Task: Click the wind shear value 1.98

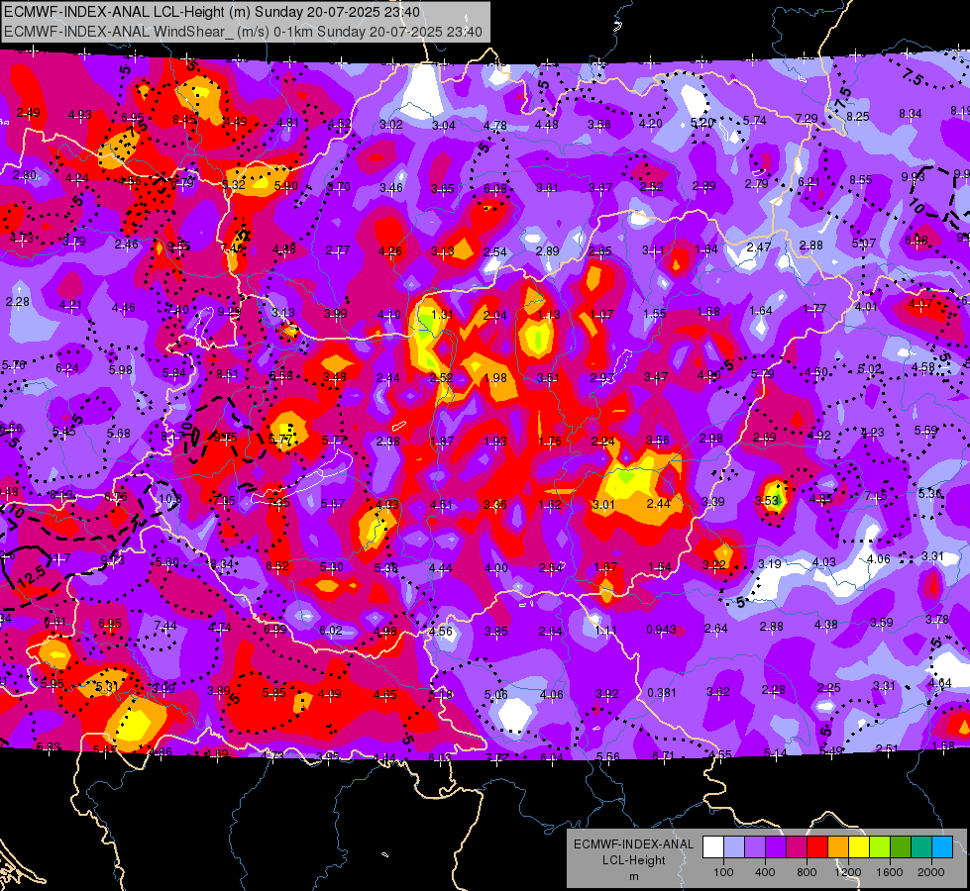Action: (x=495, y=378)
